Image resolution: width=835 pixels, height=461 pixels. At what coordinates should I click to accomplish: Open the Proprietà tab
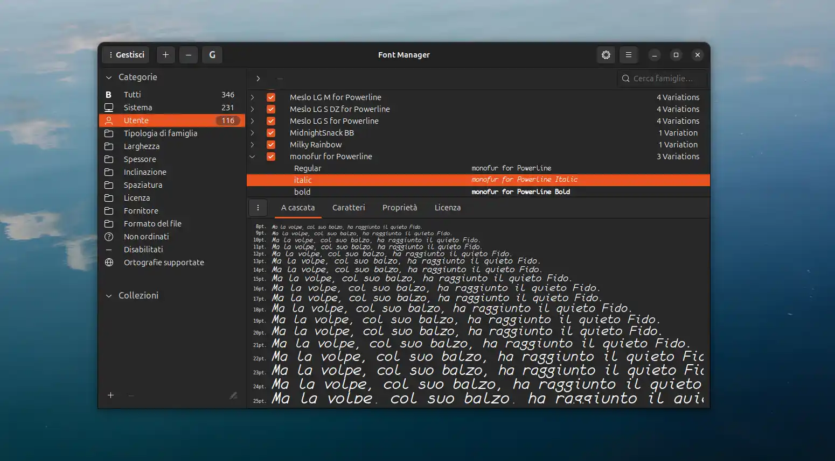(x=400, y=207)
